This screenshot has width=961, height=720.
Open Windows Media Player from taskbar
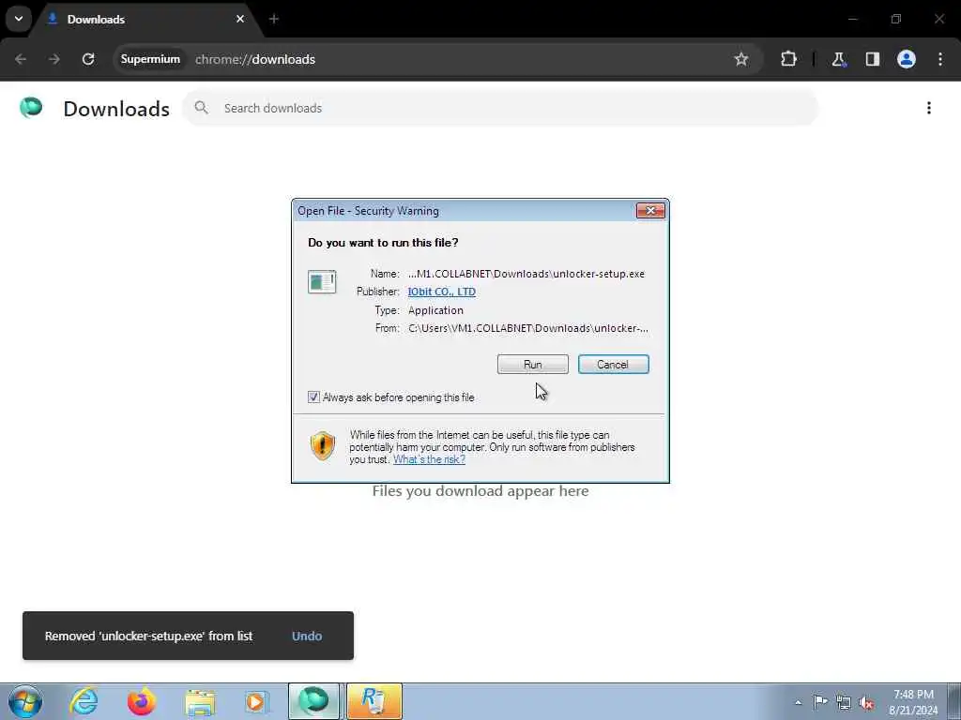(x=257, y=701)
